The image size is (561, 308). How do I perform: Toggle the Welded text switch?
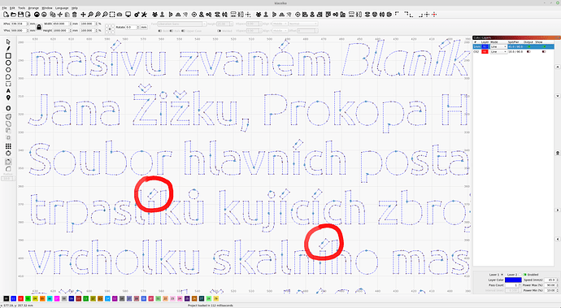(x=220, y=31)
